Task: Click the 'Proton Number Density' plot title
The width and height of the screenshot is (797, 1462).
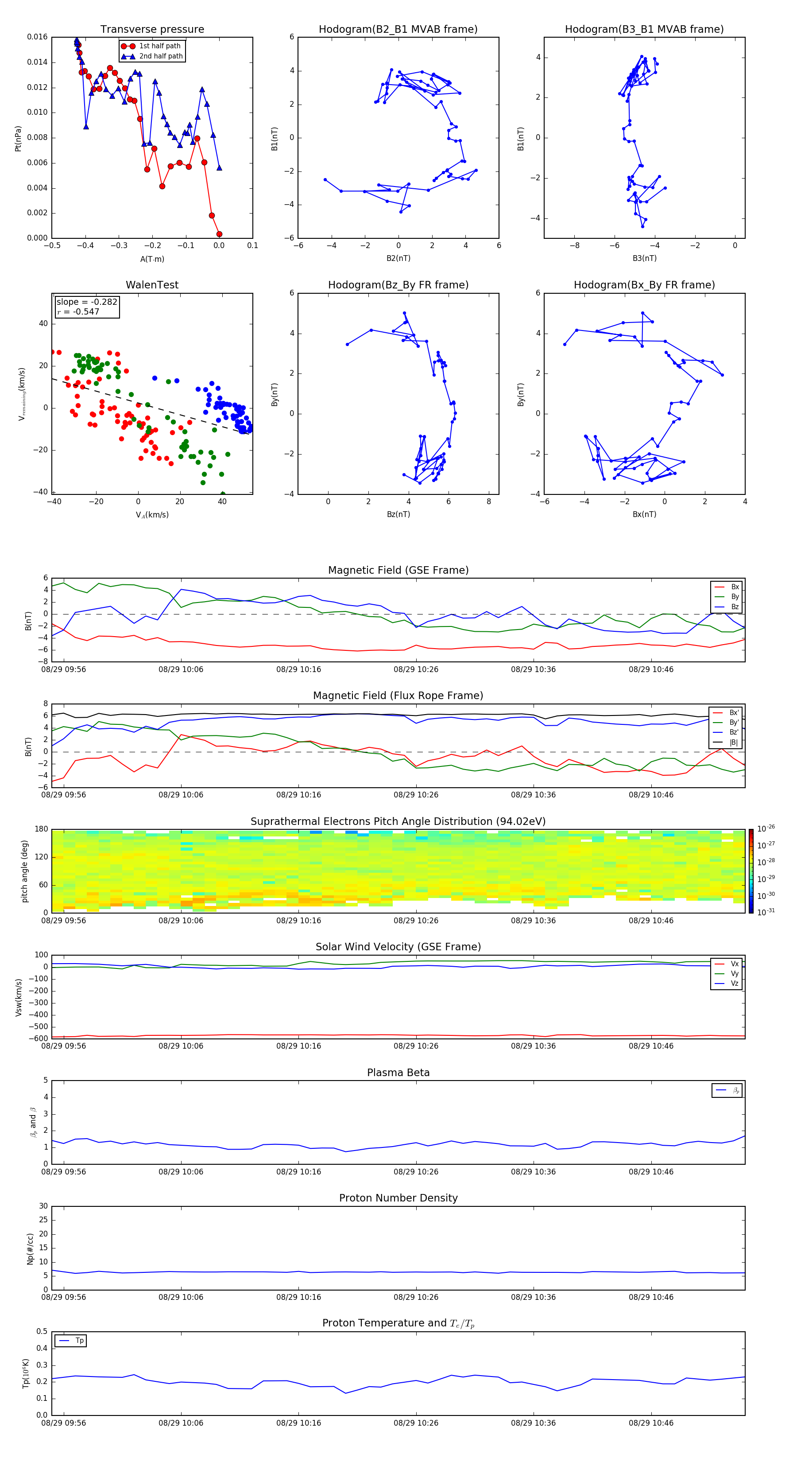Action: coord(398,1198)
